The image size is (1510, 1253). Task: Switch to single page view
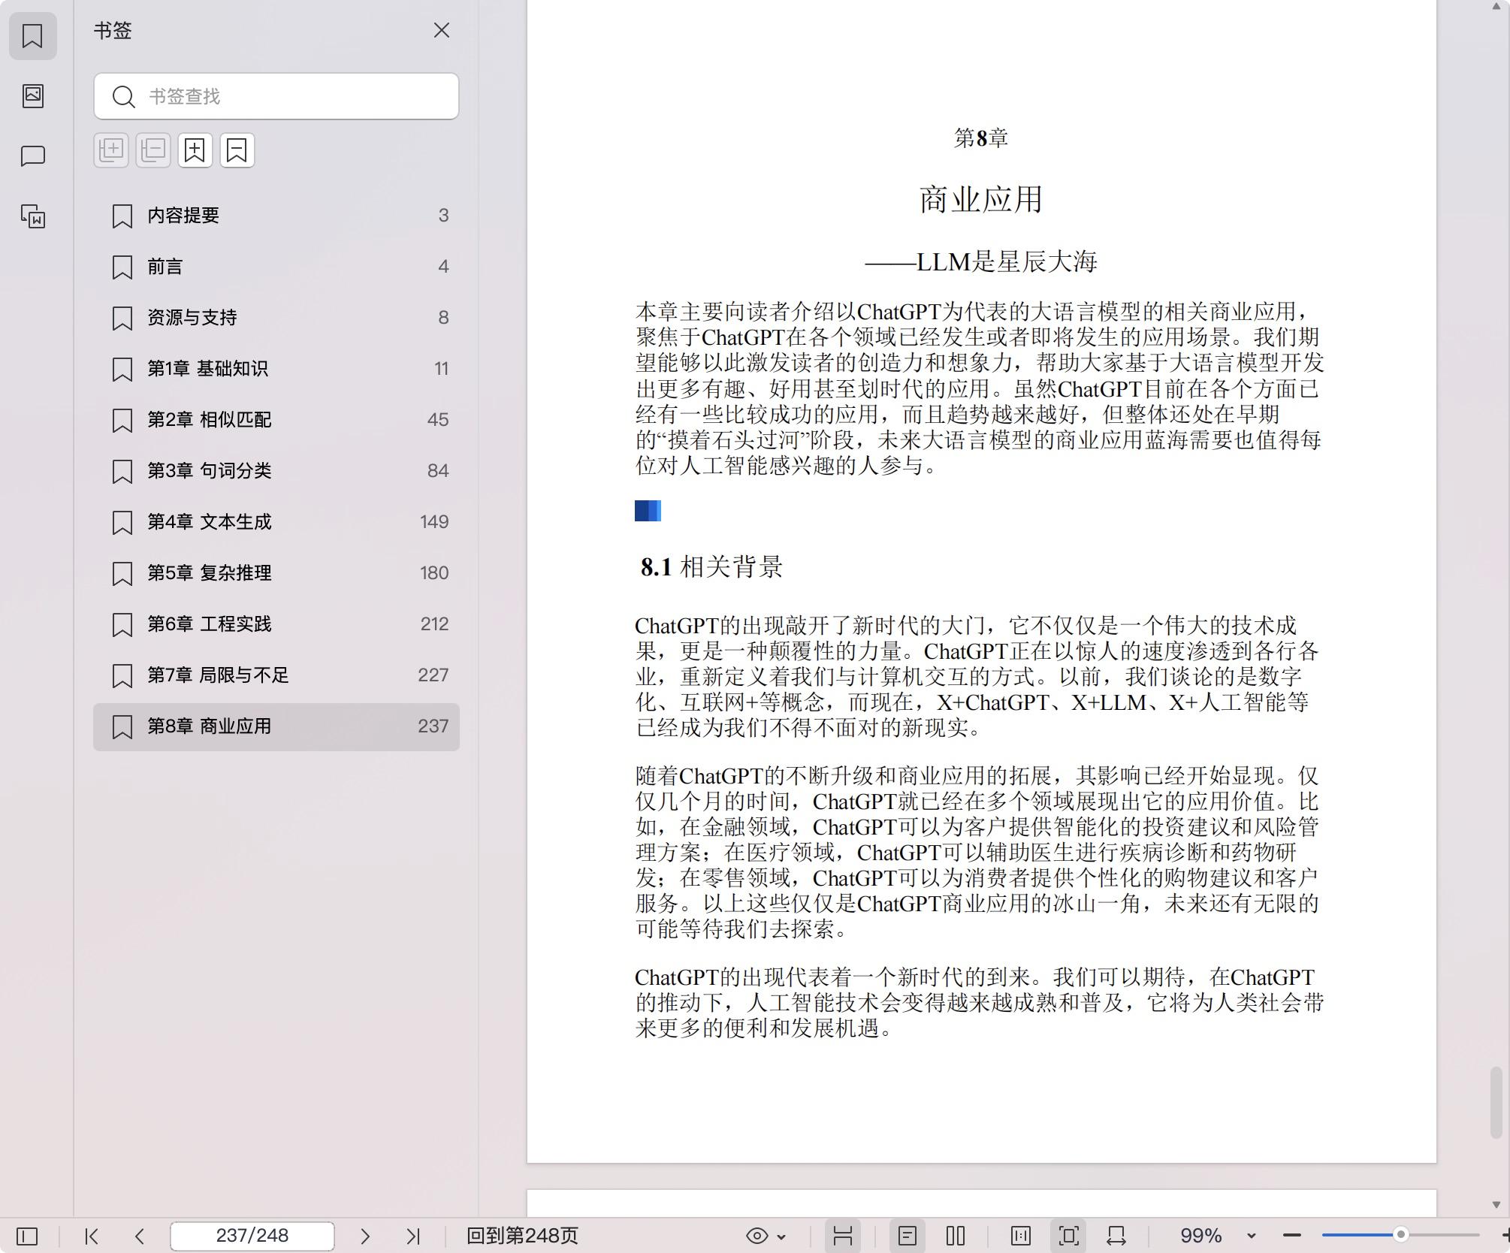click(x=908, y=1236)
